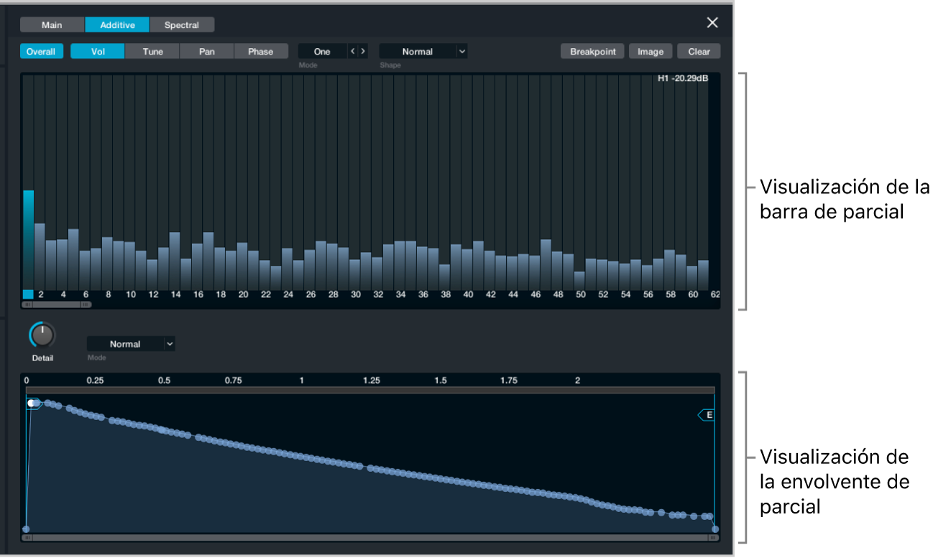Click the H1 -20.29dB readout
Viewport: 933px width, 558px height.
pyautogui.click(x=683, y=78)
